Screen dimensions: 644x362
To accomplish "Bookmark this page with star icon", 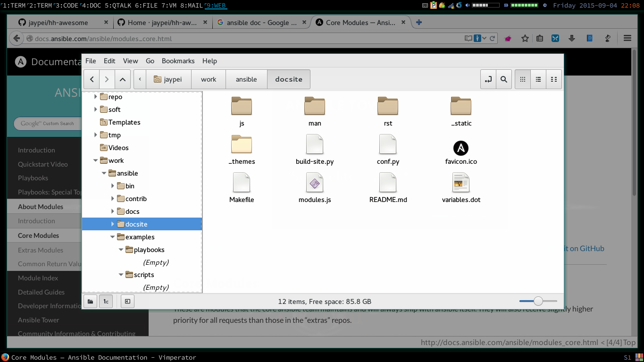I will click(x=525, y=39).
